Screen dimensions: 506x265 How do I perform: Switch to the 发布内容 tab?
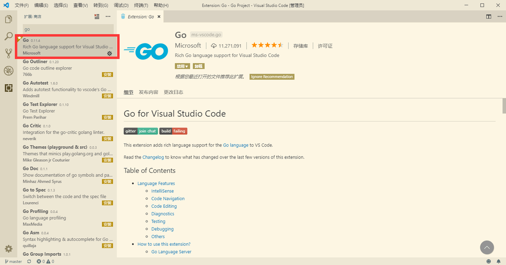point(148,92)
